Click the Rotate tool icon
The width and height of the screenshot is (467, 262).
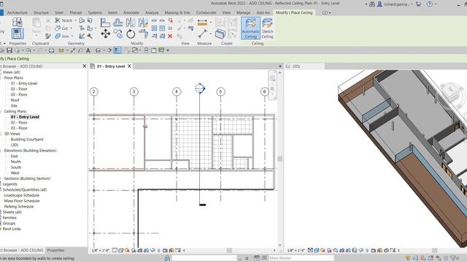coord(131,34)
